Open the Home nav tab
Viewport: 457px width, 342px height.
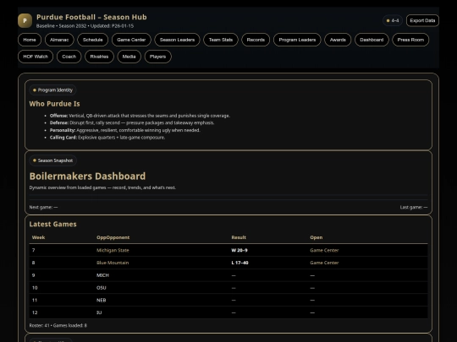click(x=30, y=40)
